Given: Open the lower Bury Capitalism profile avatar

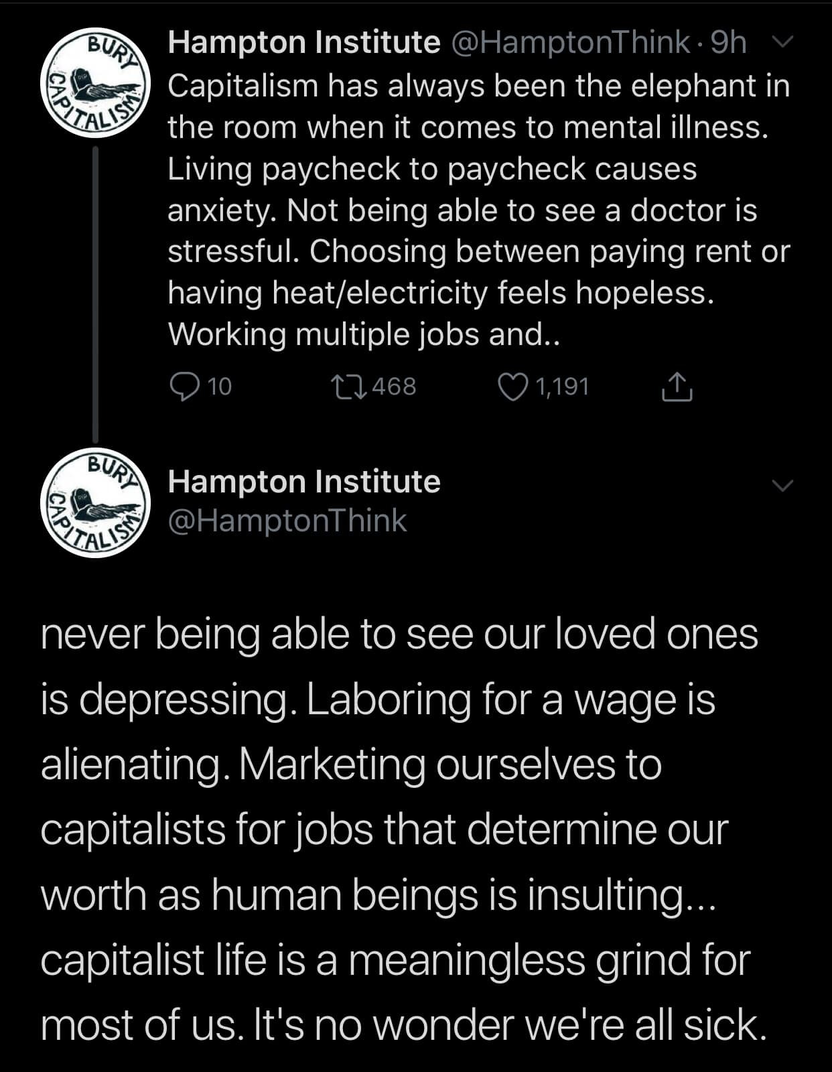Looking at the screenshot, I should [96, 503].
